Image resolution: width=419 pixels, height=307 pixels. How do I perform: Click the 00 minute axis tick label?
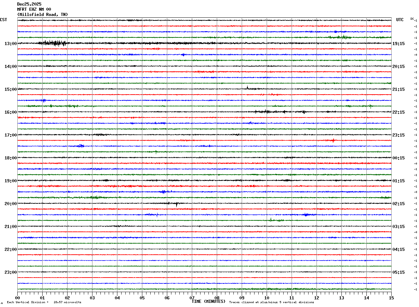[x=17, y=298]
